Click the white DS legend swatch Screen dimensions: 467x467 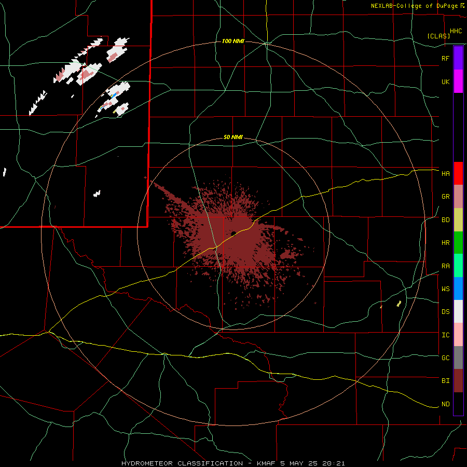(458, 311)
